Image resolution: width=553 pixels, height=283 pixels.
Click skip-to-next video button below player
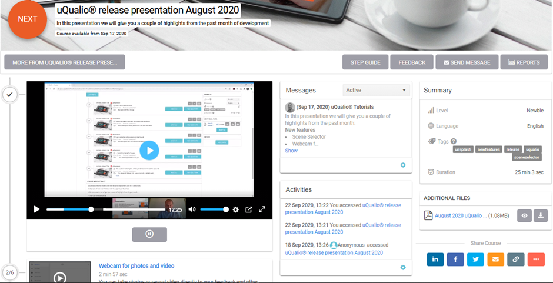149,234
